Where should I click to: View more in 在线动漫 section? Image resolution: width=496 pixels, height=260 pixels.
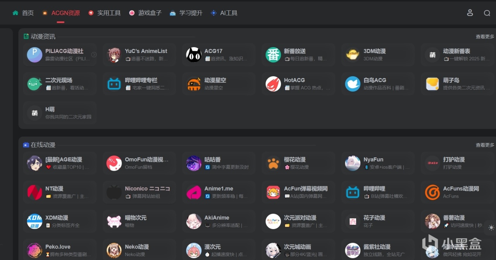point(485,145)
